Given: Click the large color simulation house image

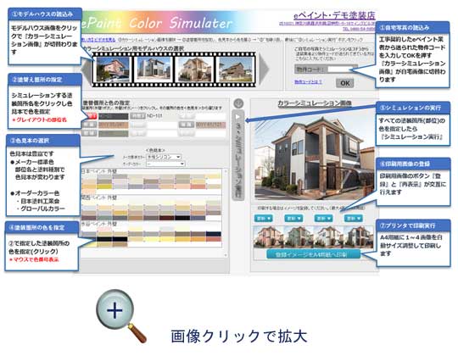Looking at the screenshot, I should pyautogui.click(x=315, y=158).
